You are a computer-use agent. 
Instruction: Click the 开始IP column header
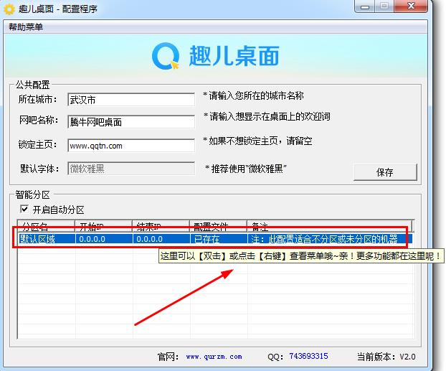point(103,226)
